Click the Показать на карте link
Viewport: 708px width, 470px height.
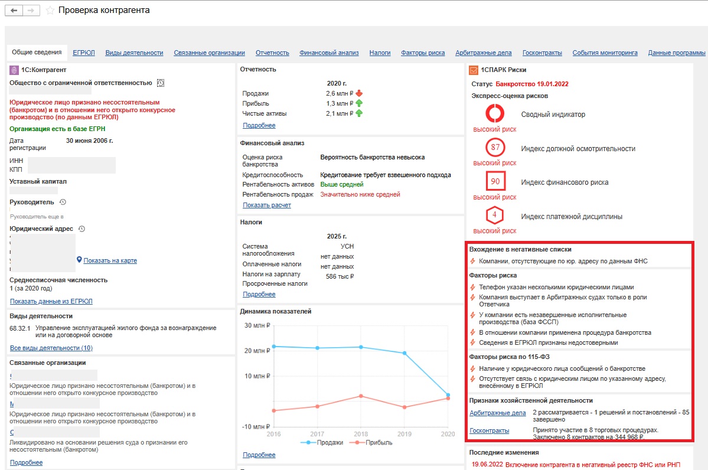pyautogui.click(x=110, y=260)
